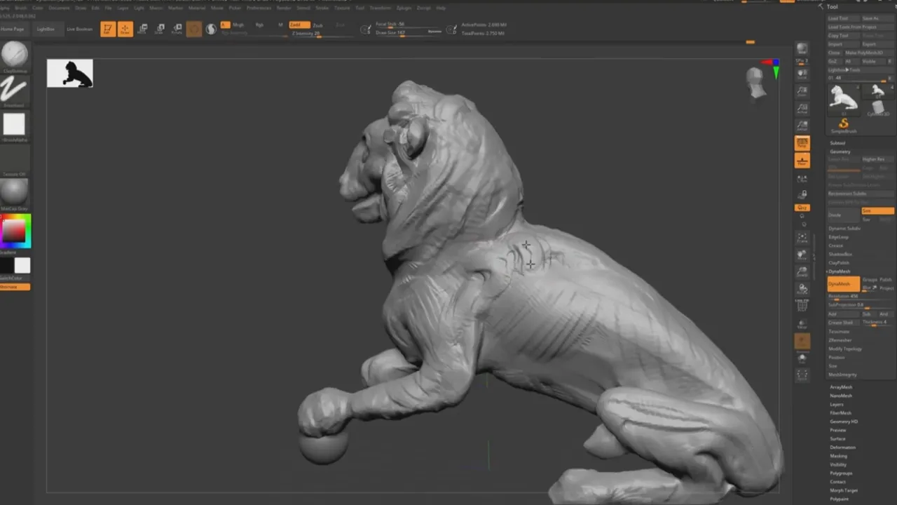Open the Render menu
Image resolution: width=897 pixels, height=505 pixels.
pyautogui.click(x=284, y=8)
